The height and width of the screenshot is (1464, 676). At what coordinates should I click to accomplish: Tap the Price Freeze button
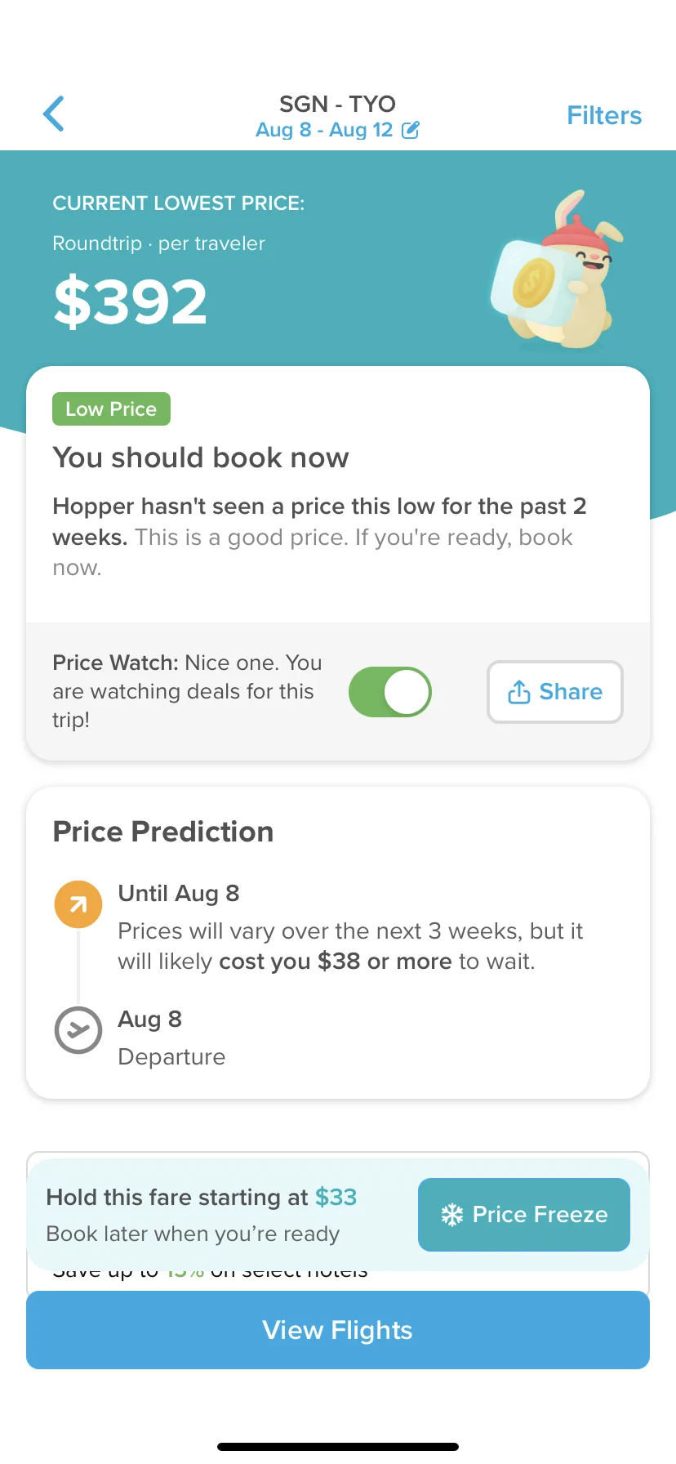524,1215
